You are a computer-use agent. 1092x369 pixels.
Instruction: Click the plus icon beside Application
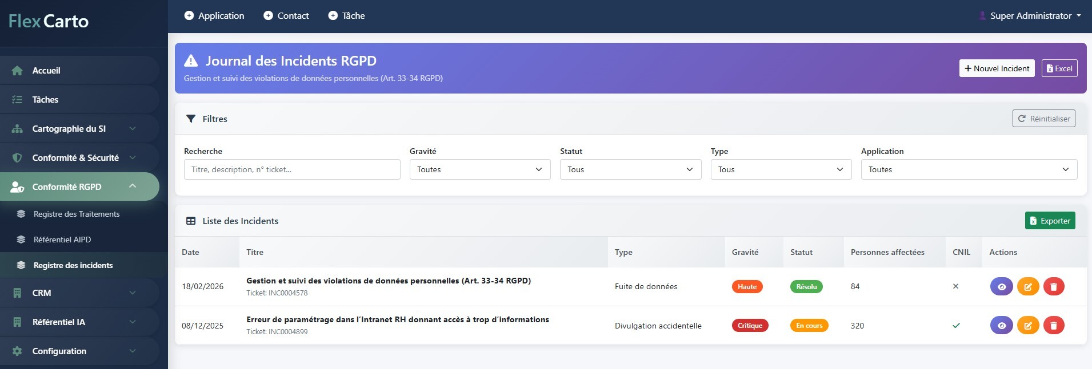point(189,16)
